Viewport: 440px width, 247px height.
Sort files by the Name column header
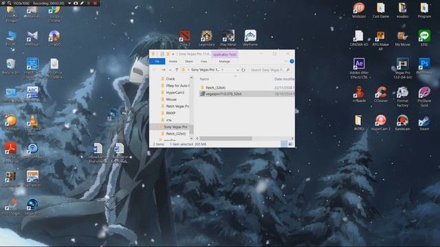coord(204,80)
